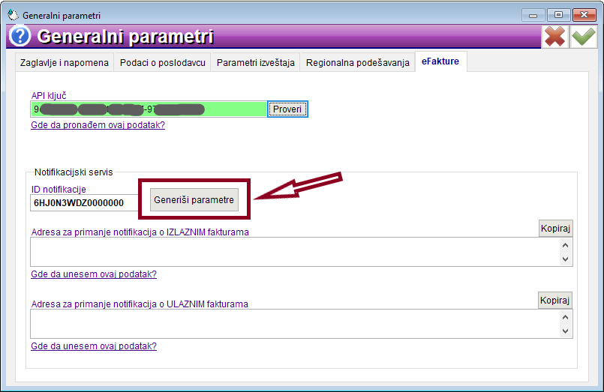Copy the ULAZNIM fakture notification address with Kopiraj
This screenshot has width=604, height=392.
point(555,301)
